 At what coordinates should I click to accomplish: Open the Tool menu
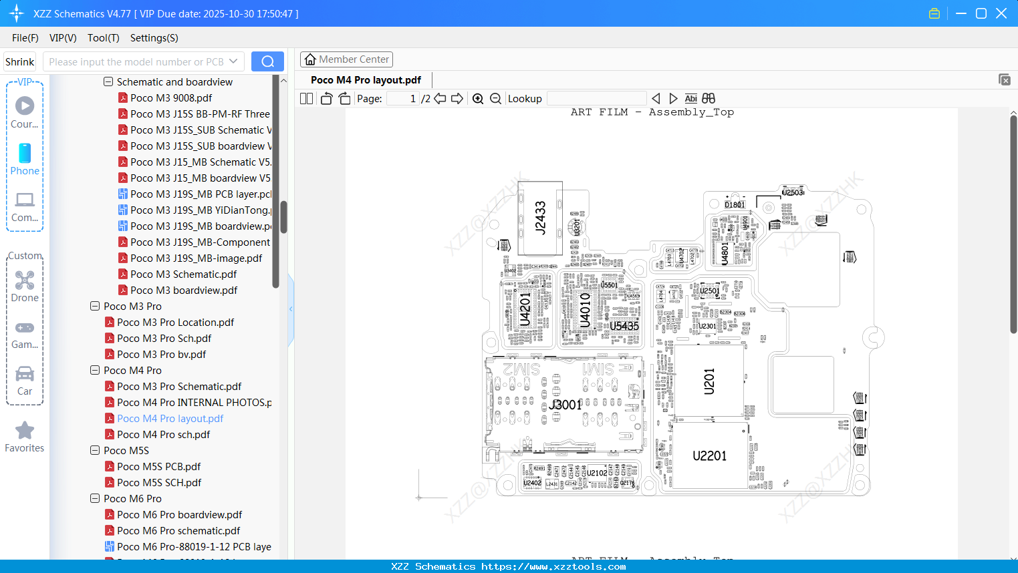point(103,38)
